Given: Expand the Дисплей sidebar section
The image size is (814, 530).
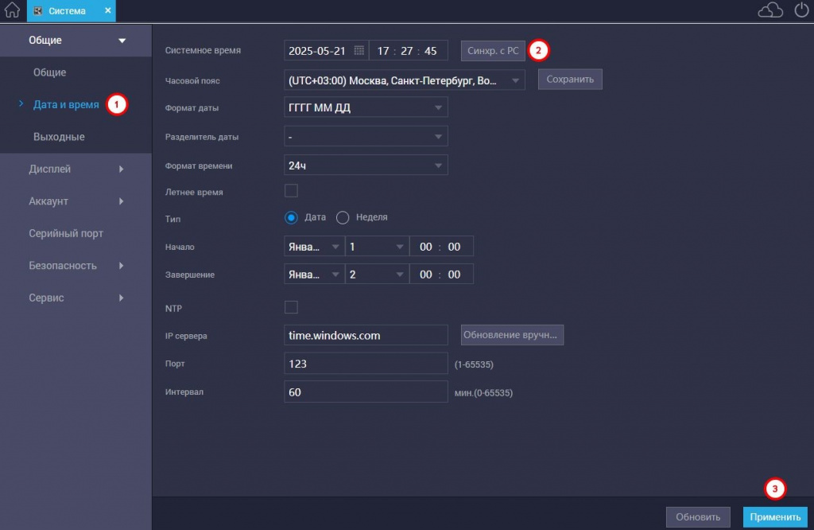Looking at the screenshot, I should click(76, 169).
